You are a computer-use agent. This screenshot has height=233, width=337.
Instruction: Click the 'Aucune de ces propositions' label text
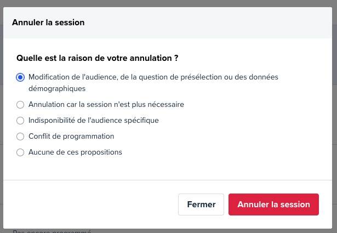click(75, 152)
